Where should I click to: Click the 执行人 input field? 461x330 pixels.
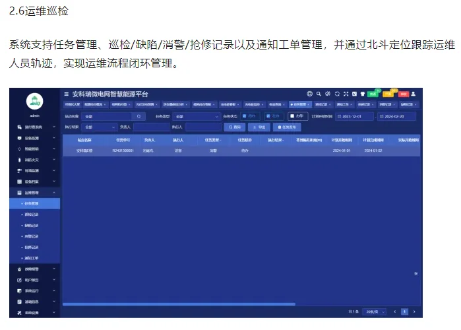[203, 127]
